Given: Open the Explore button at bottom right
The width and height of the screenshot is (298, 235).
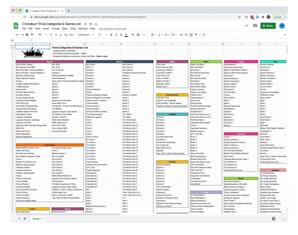Looking at the screenshot, I should tap(274, 219).
